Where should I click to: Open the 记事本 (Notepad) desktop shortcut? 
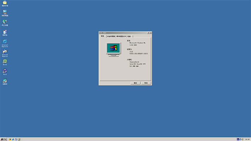click(5, 82)
